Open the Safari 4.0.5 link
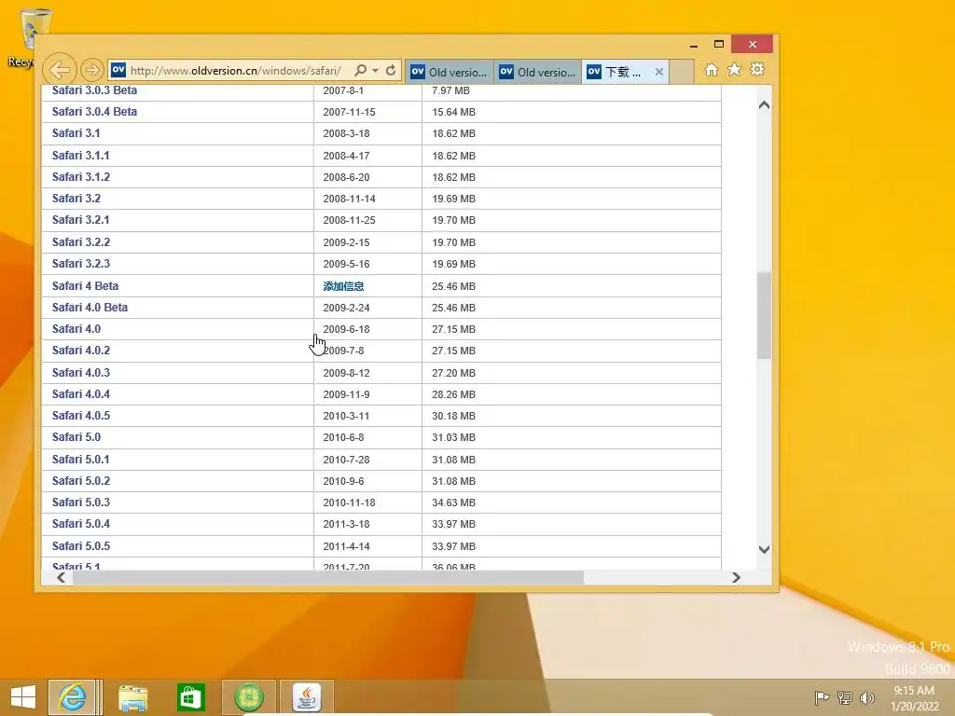955x716 pixels. tap(81, 415)
